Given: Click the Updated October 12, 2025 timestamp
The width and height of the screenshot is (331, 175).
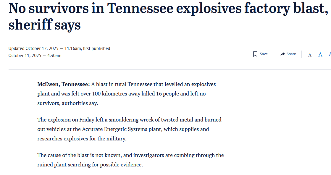Looking at the screenshot, I should click(34, 48).
